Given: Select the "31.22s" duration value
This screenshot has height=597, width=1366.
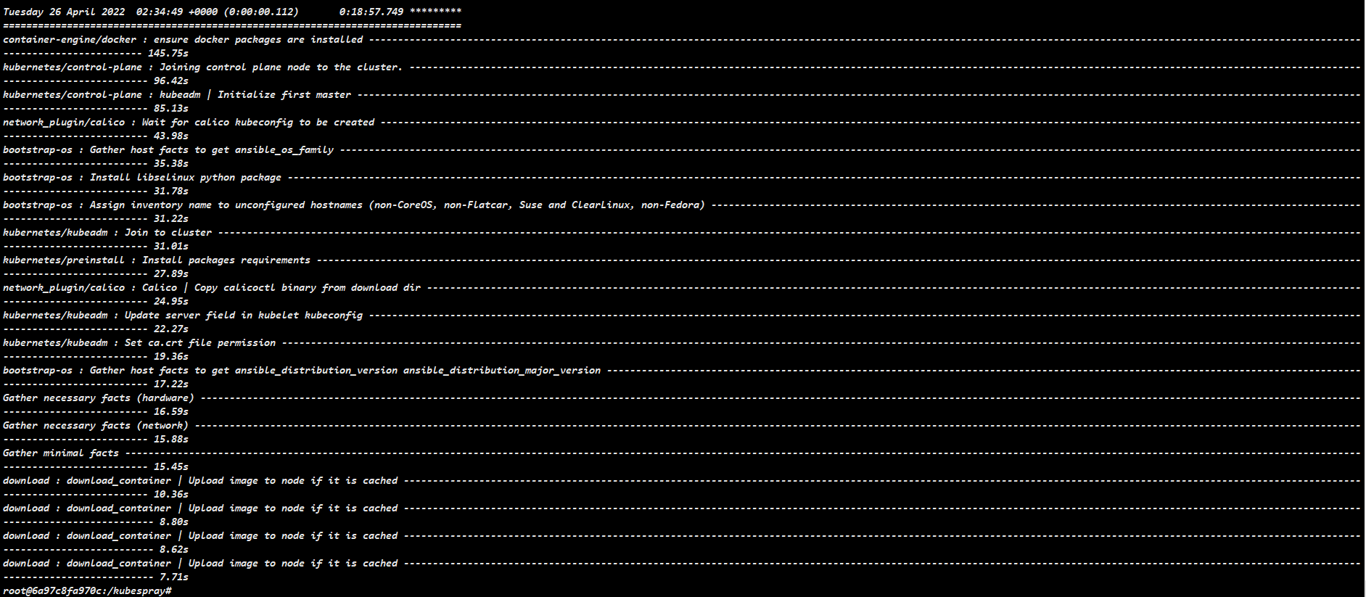Looking at the screenshot, I should tap(171, 218).
